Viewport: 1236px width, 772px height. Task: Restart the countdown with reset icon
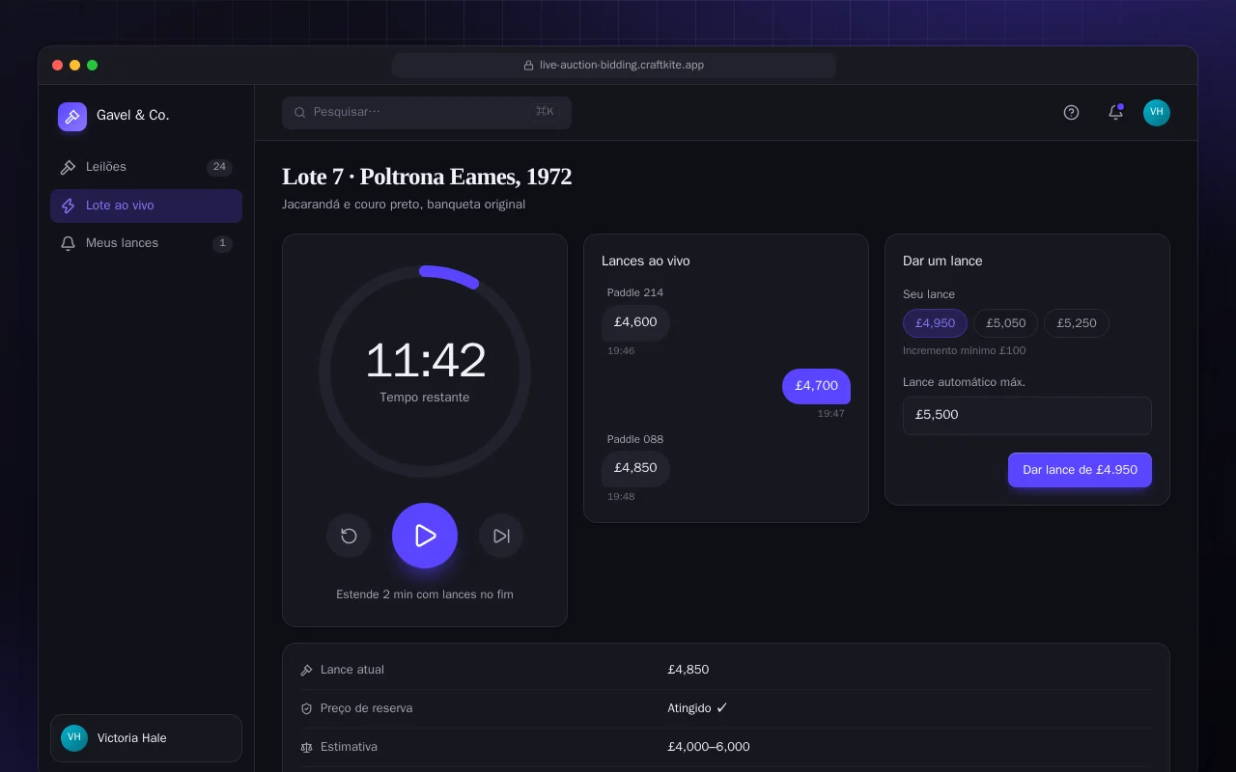point(349,536)
